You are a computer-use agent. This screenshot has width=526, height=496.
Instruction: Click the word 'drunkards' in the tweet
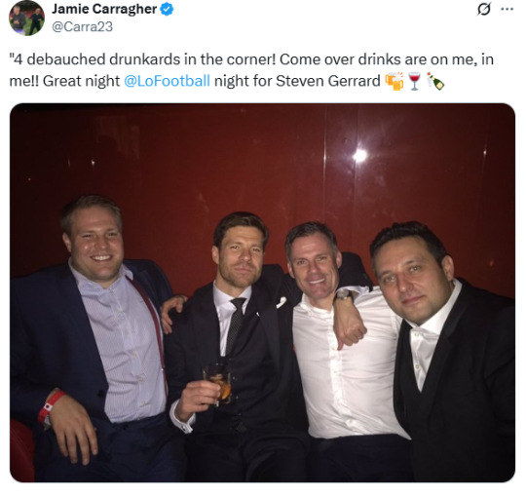(145, 59)
